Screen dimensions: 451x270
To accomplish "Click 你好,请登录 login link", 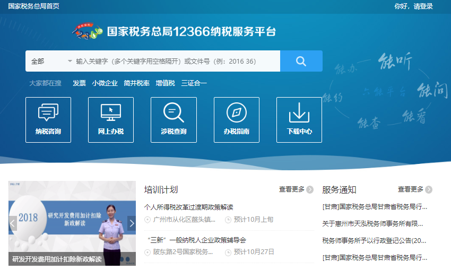I will 414,6.
